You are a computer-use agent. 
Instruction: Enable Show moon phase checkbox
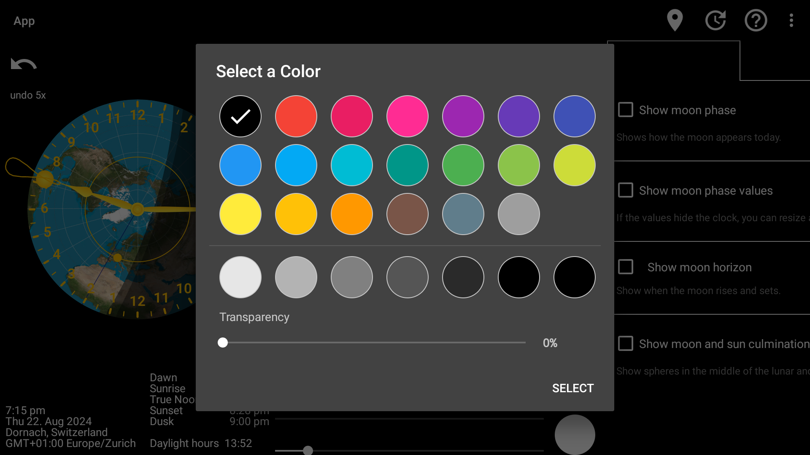pyautogui.click(x=625, y=110)
